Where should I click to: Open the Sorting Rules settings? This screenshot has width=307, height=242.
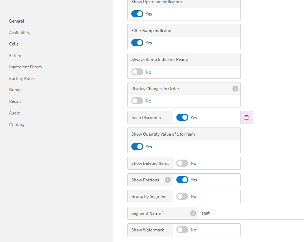tap(21, 78)
